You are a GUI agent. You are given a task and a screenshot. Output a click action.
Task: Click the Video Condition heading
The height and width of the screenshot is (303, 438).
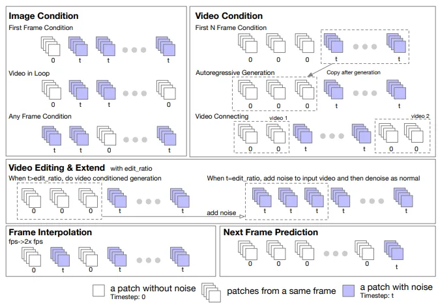229,16
